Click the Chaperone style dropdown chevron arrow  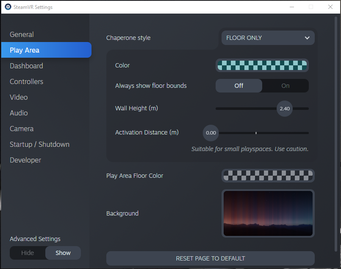[307, 38]
